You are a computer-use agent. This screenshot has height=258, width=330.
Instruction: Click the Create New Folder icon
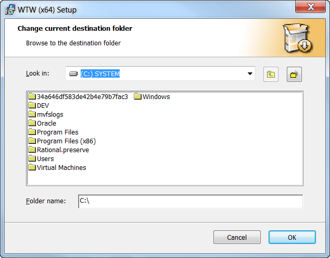point(294,74)
